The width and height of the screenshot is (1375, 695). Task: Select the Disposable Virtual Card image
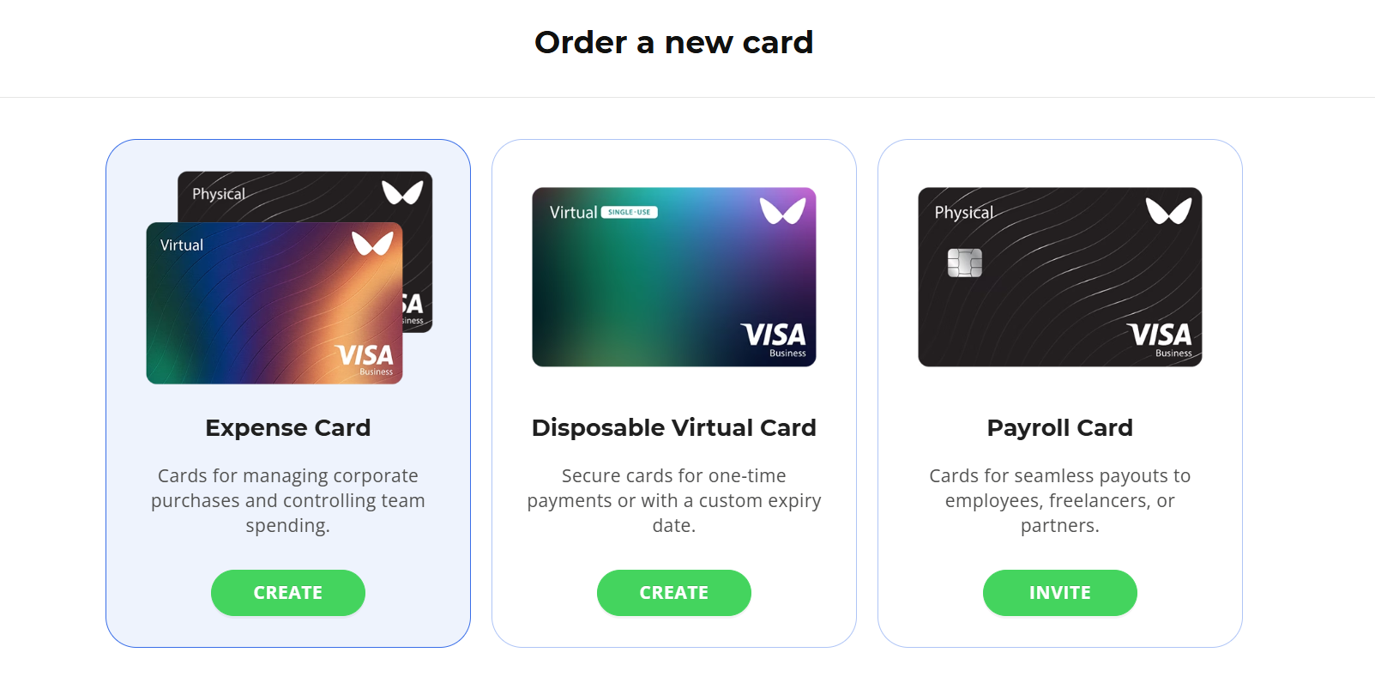point(674,277)
